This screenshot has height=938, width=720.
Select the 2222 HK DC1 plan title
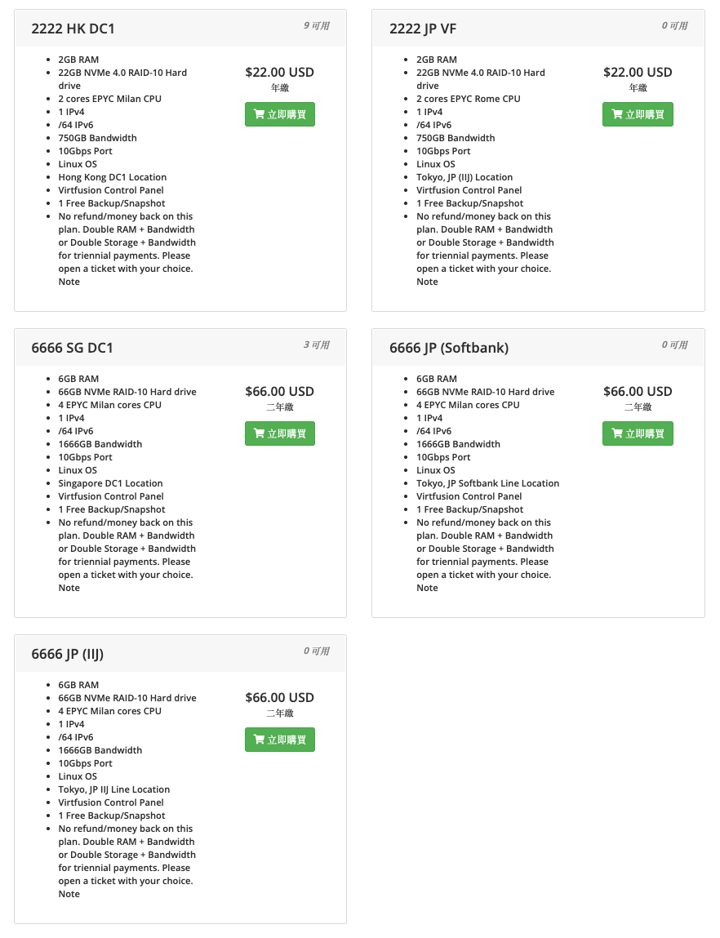click(73, 29)
